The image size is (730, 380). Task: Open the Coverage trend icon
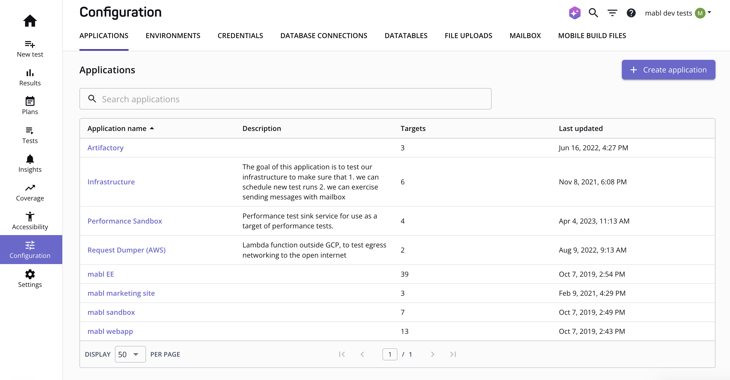[x=30, y=188]
